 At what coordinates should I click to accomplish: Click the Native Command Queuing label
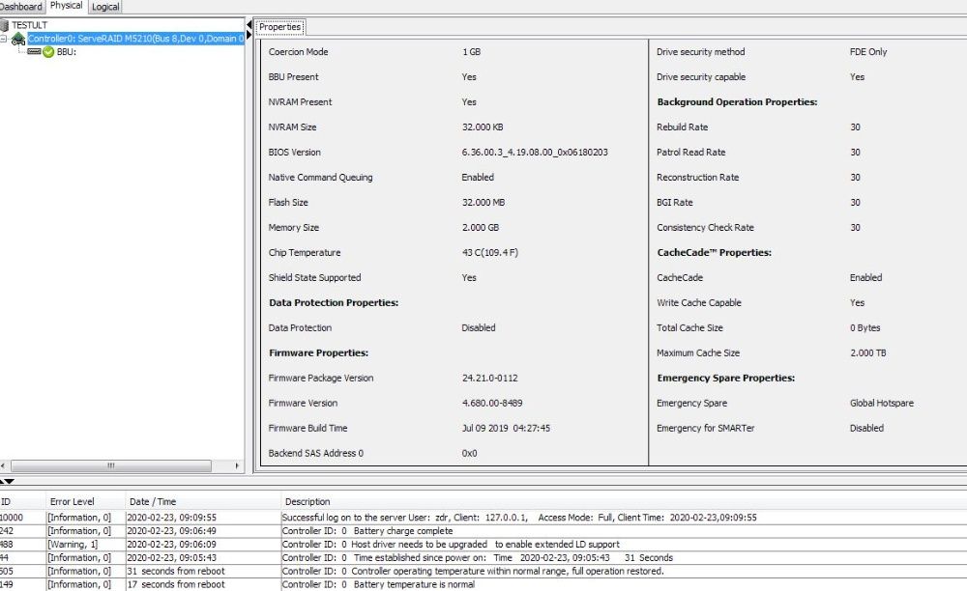coord(321,178)
